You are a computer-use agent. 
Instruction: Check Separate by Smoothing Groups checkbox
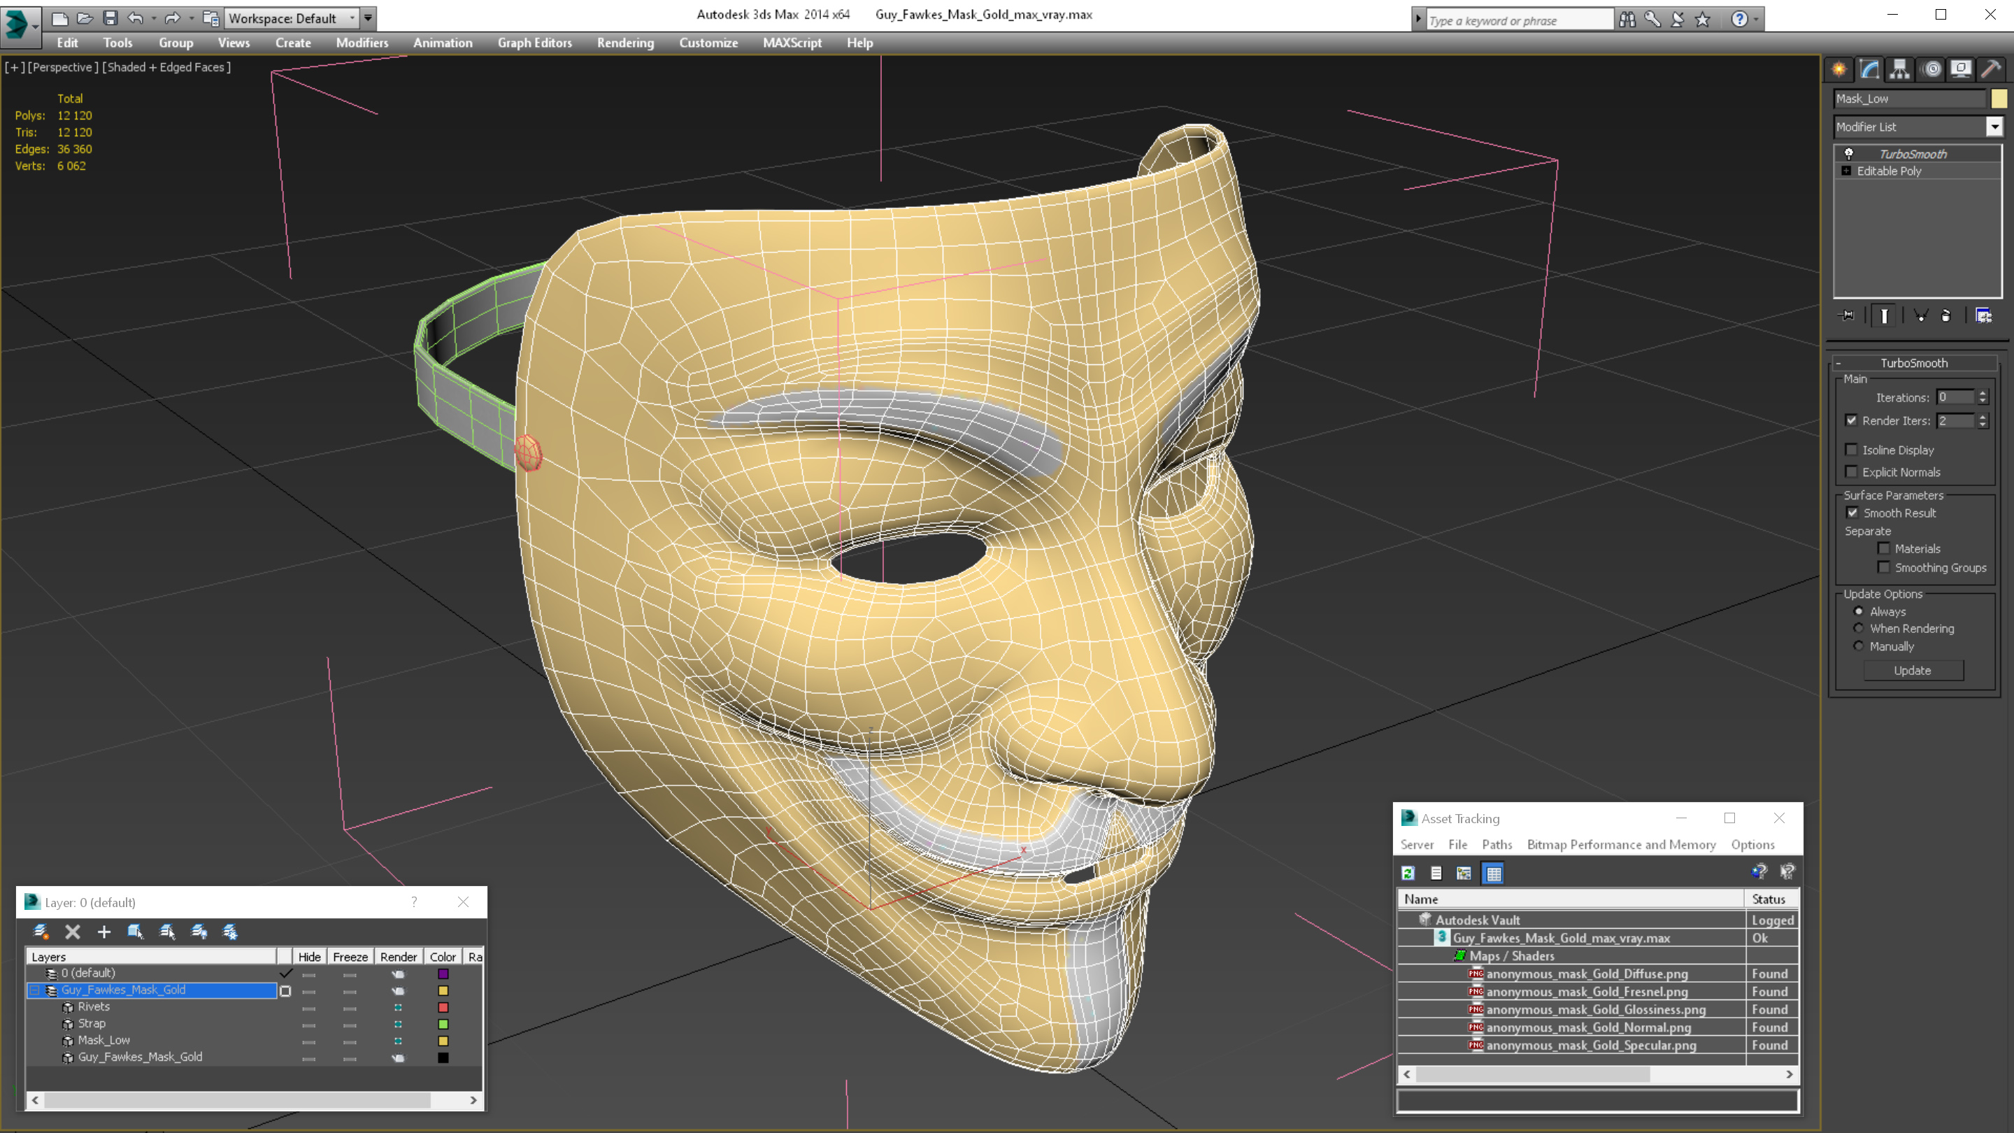[1884, 567]
